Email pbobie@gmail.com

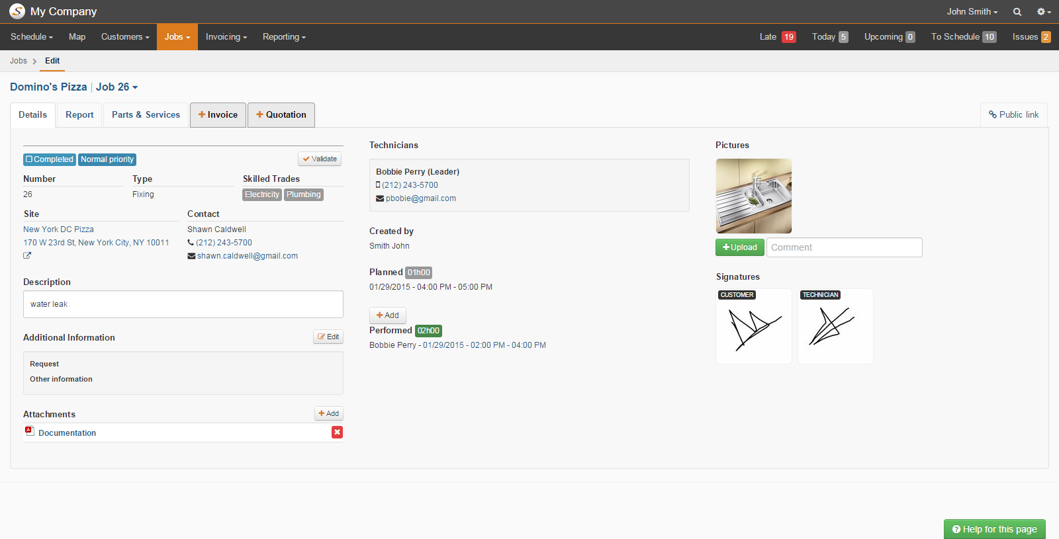(x=421, y=198)
